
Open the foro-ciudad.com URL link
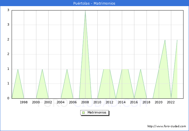[167, 126]
